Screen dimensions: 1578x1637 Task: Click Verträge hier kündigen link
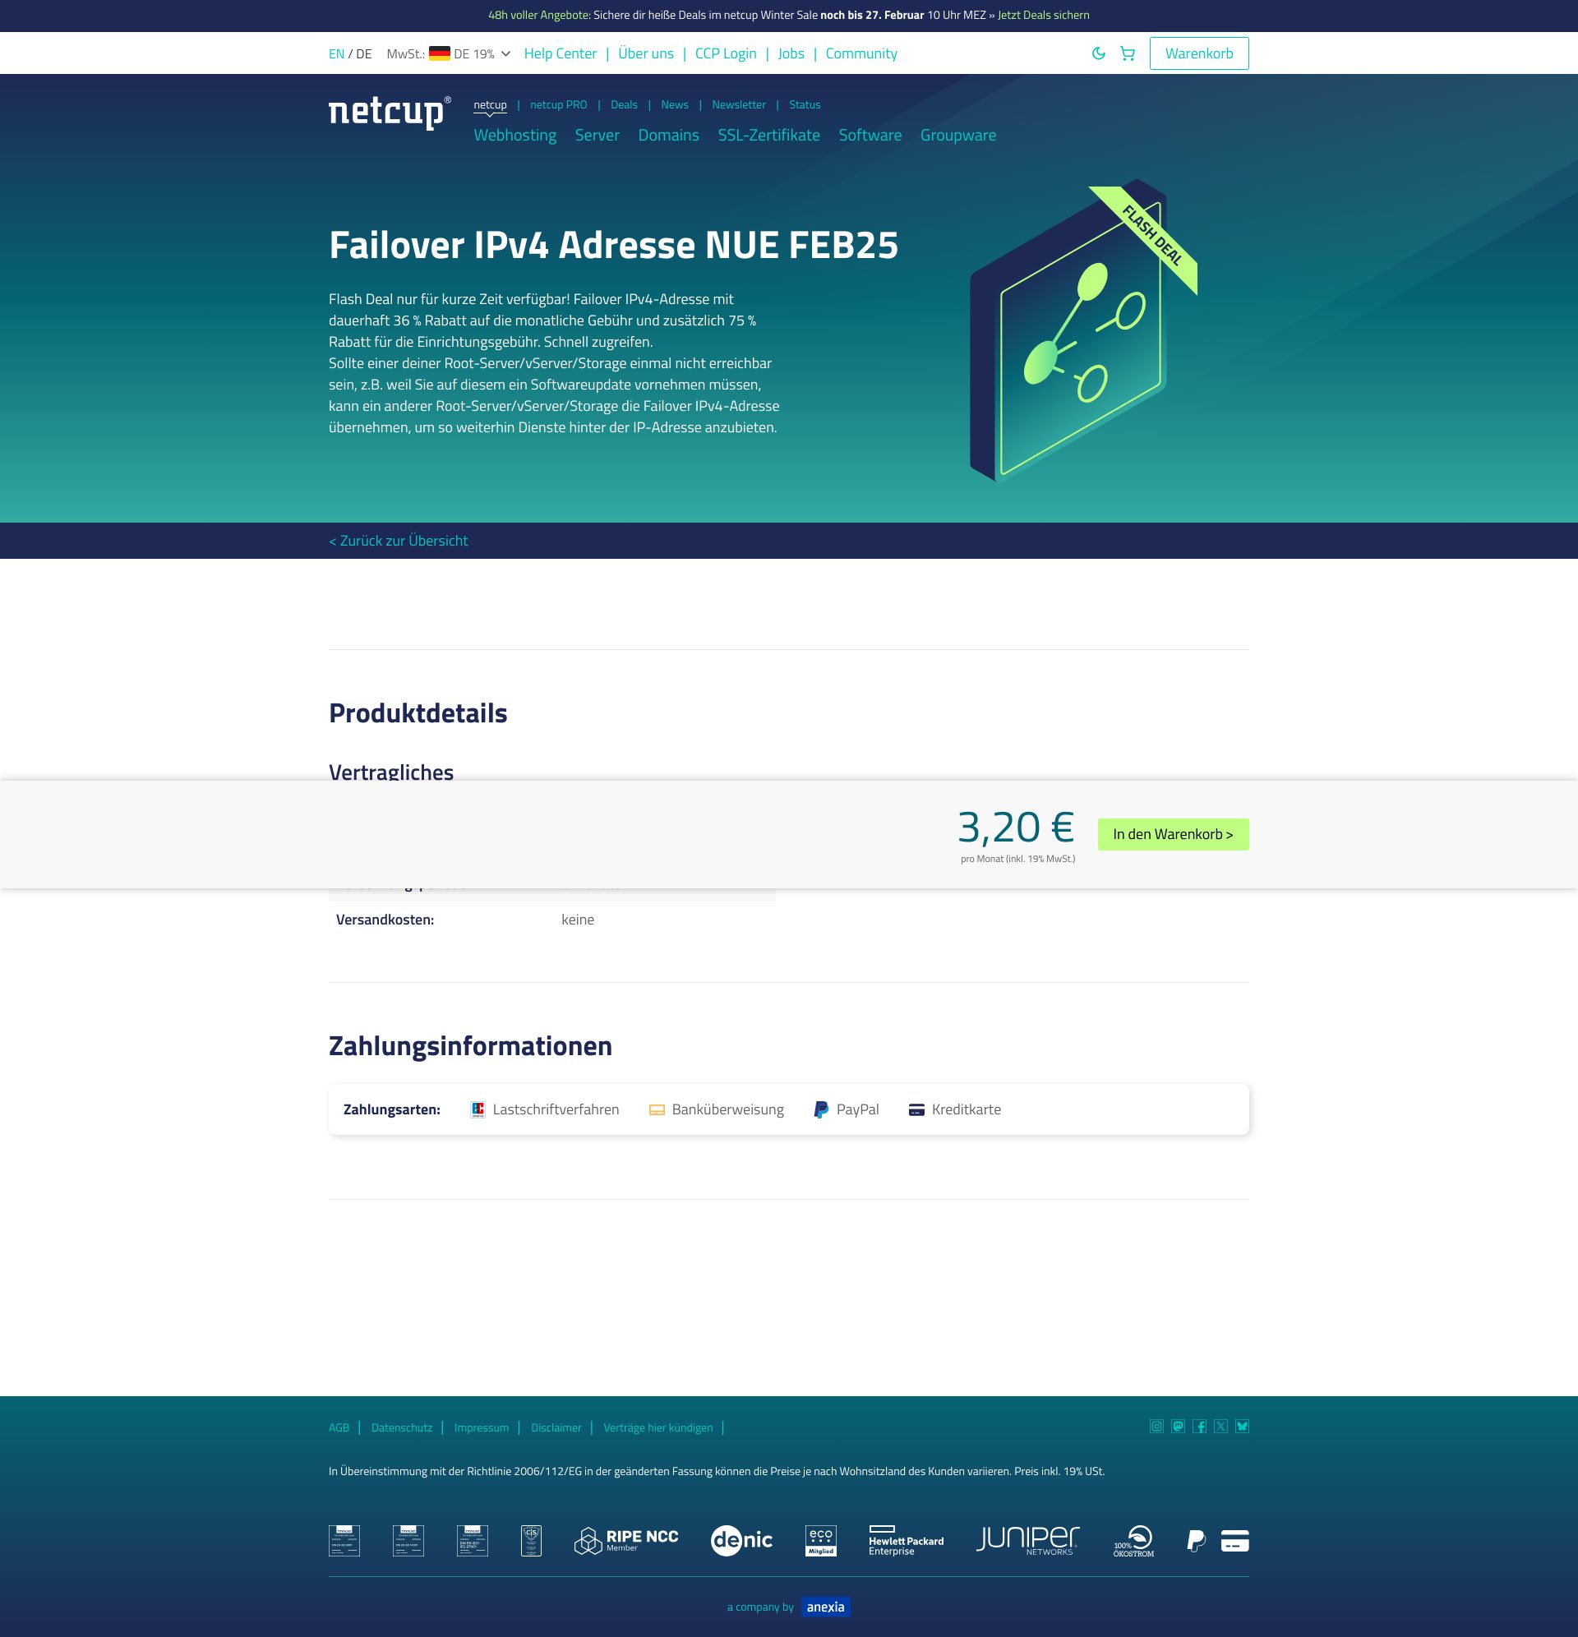click(658, 1427)
